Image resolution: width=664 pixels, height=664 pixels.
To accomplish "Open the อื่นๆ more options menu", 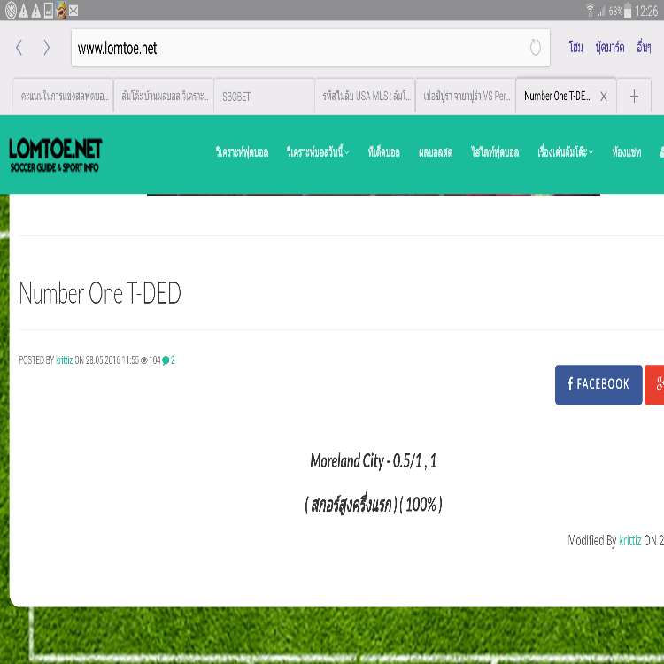I will tap(644, 47).
